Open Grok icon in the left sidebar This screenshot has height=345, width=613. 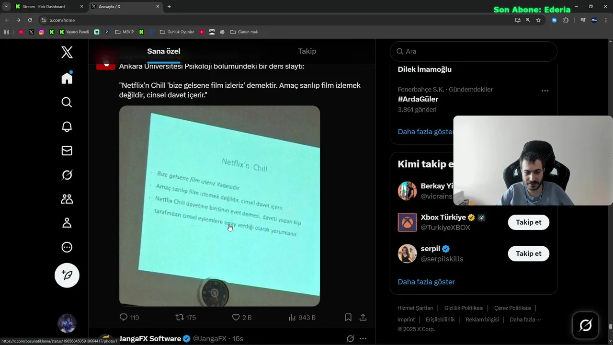click(67, 175)
